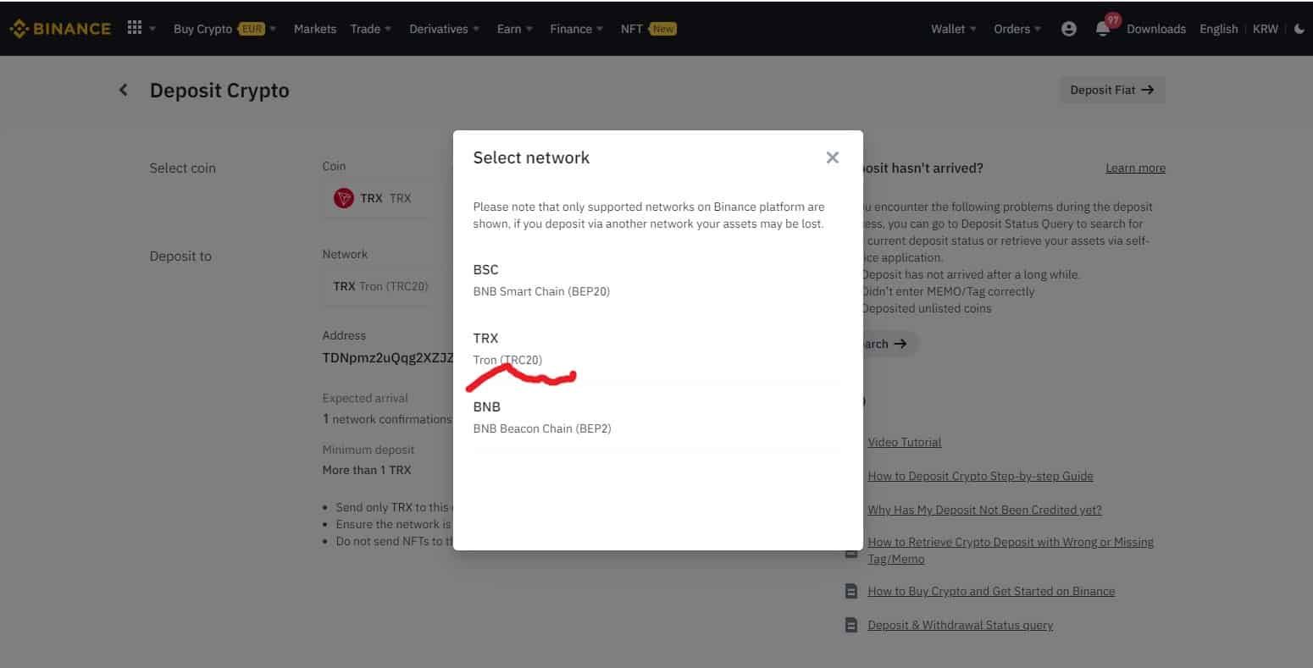Select BSC BNB Smart Chain network
The width and height of the screenshot is (1313, 668).
[x=541, y=280]
